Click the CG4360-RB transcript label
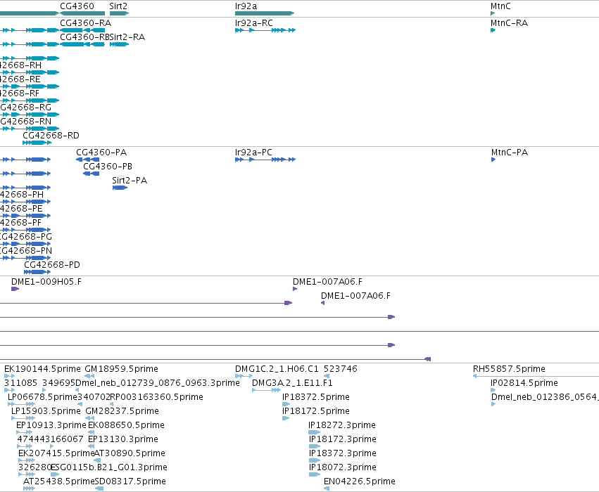This screenshot has height=492, width=599. tap(84, 37)
